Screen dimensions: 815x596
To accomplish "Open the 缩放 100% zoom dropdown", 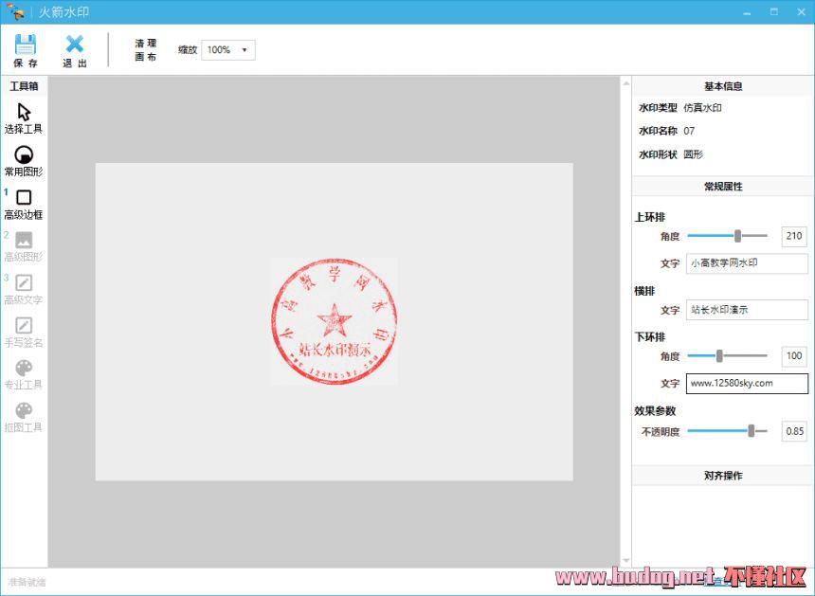I will pos(227,50).
